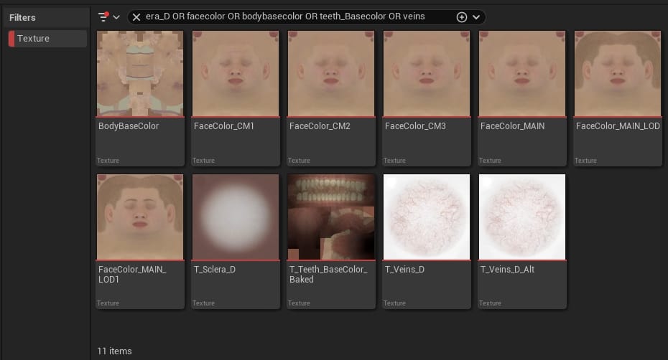
Task: Click the FaceColor_CM2 asset name
Action: point(320,126)
